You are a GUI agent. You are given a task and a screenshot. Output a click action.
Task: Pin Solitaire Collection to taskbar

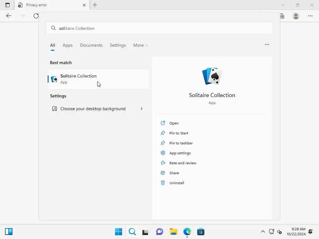pos(181,143)
